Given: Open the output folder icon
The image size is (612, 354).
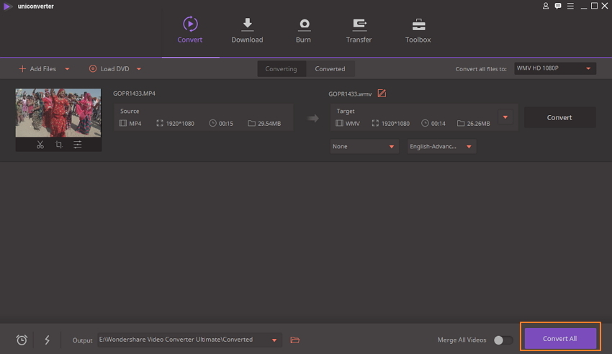Looking at the screenshot, I should tap(295, 340).
